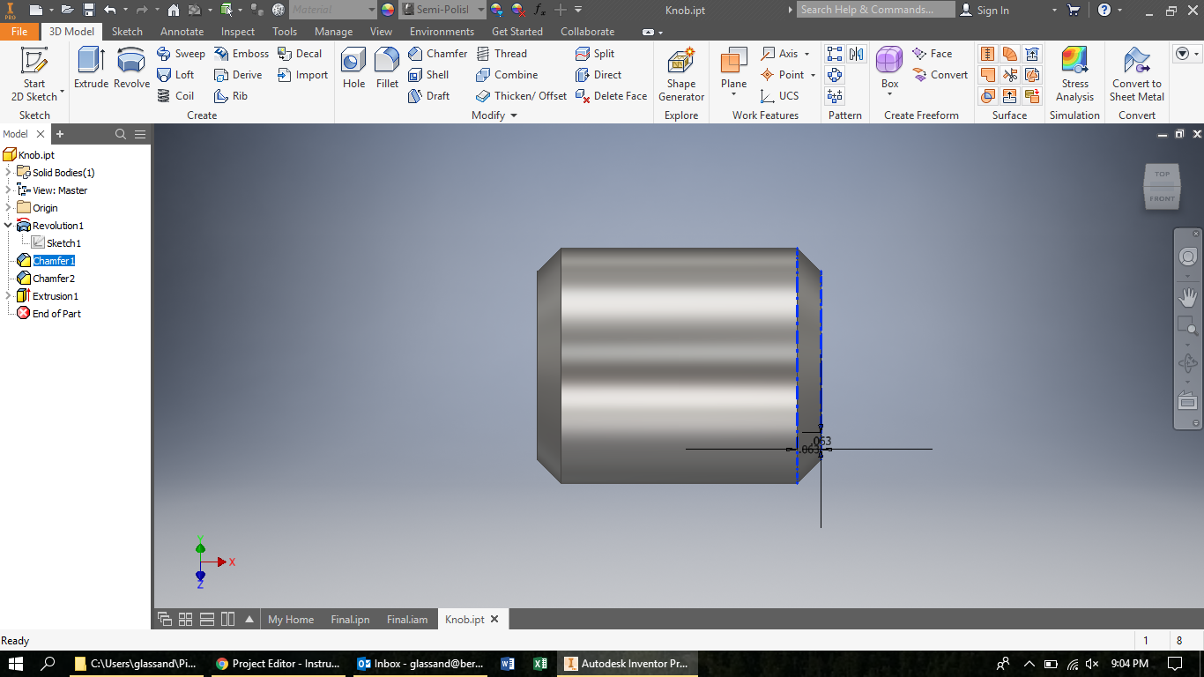The width and height of the screenshot is (1204, 677).
Task: Search the Model browser
Action: coord(121,134)
